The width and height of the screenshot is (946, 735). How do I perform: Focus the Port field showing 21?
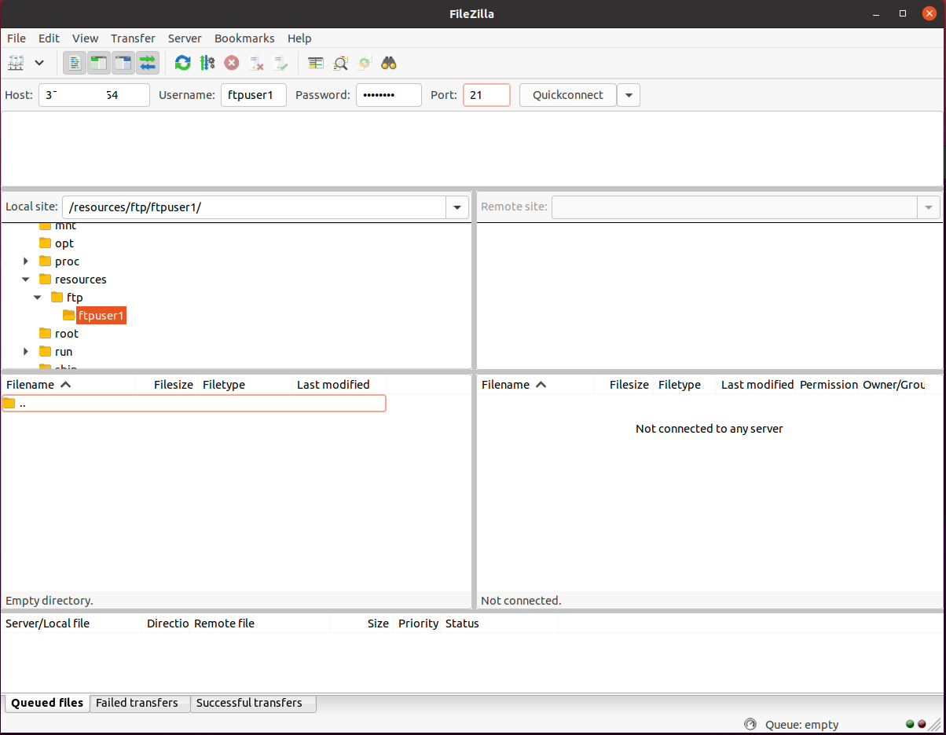click(486, 95)
